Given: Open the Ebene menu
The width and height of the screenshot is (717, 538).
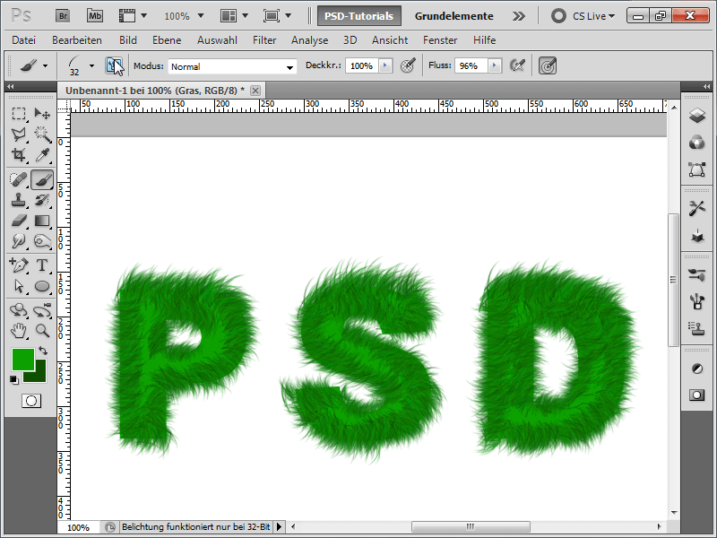Looking at the screenshot, I should [x=167, y=40].
